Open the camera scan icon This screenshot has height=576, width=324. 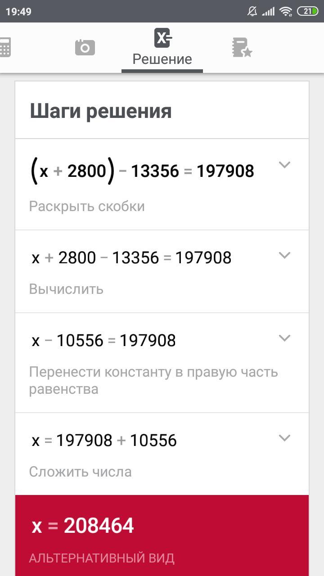pos(85,47)
